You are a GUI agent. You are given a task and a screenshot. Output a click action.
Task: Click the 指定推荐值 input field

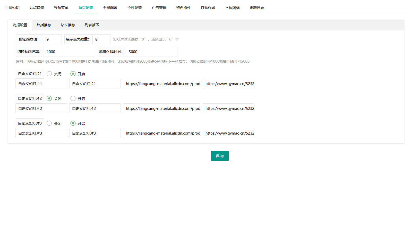tap(53, 39)
